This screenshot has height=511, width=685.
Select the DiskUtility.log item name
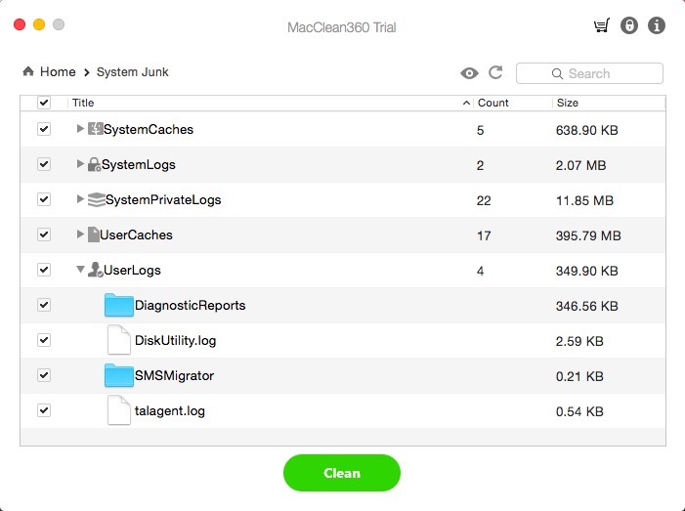pos(175,341)
